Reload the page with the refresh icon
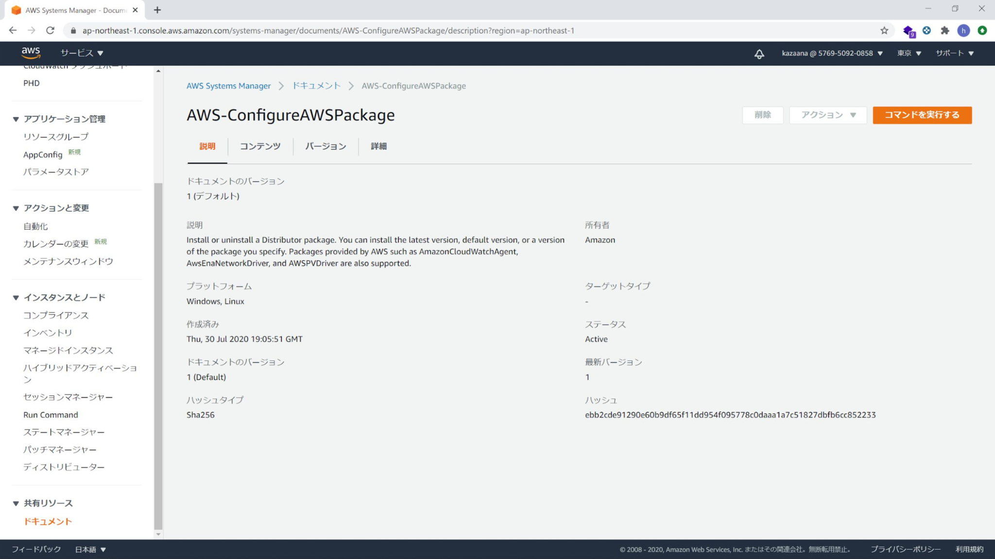Screen dimensions: 995x559 click(50, 30)
